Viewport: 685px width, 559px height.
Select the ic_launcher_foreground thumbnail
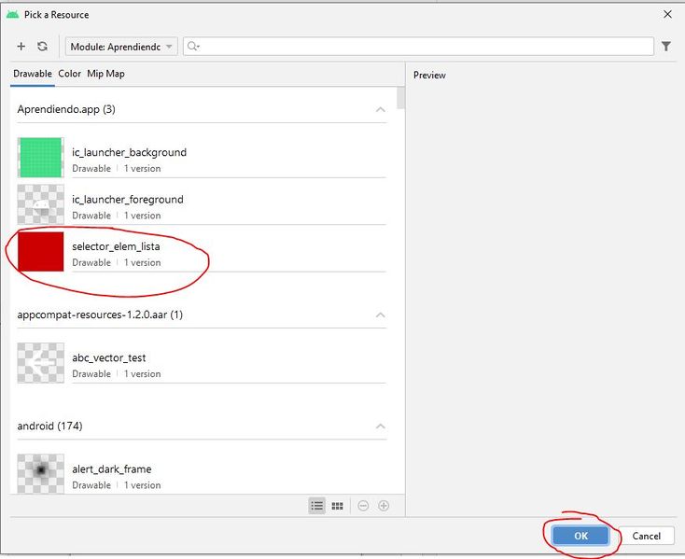pyautogui.click(x=41, y=204)
